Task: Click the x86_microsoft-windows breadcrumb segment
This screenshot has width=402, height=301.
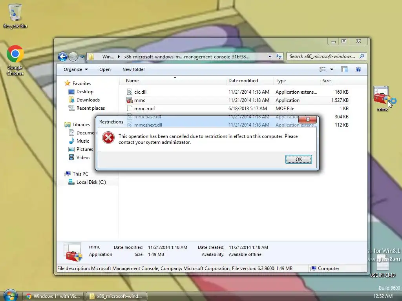Action: [x=186, y=56]
